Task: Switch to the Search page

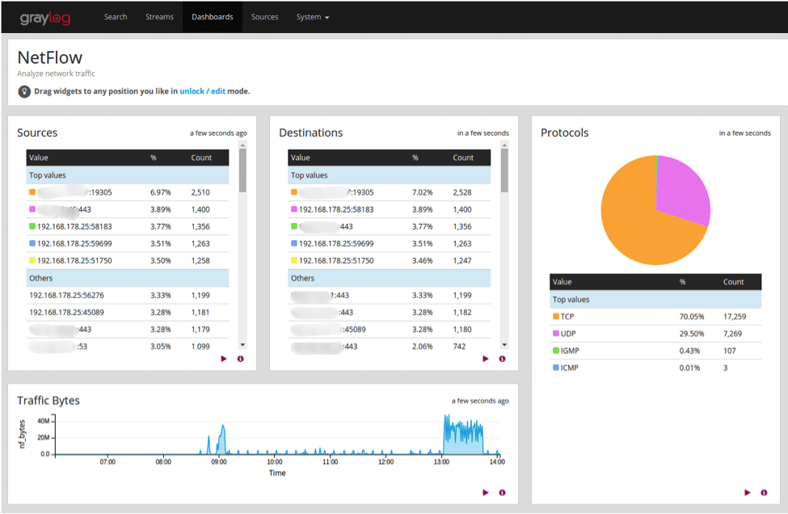Action: (x=116, y=16)
